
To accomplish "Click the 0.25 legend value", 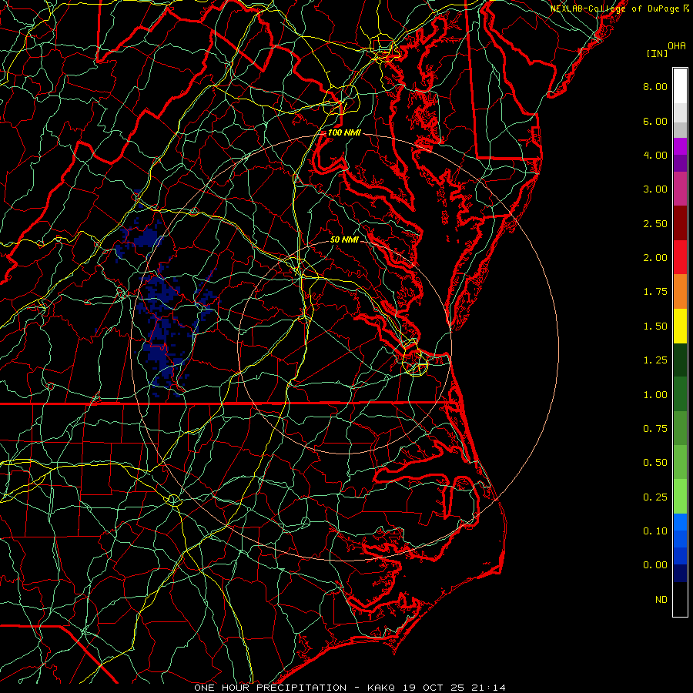I will (655, 497).
